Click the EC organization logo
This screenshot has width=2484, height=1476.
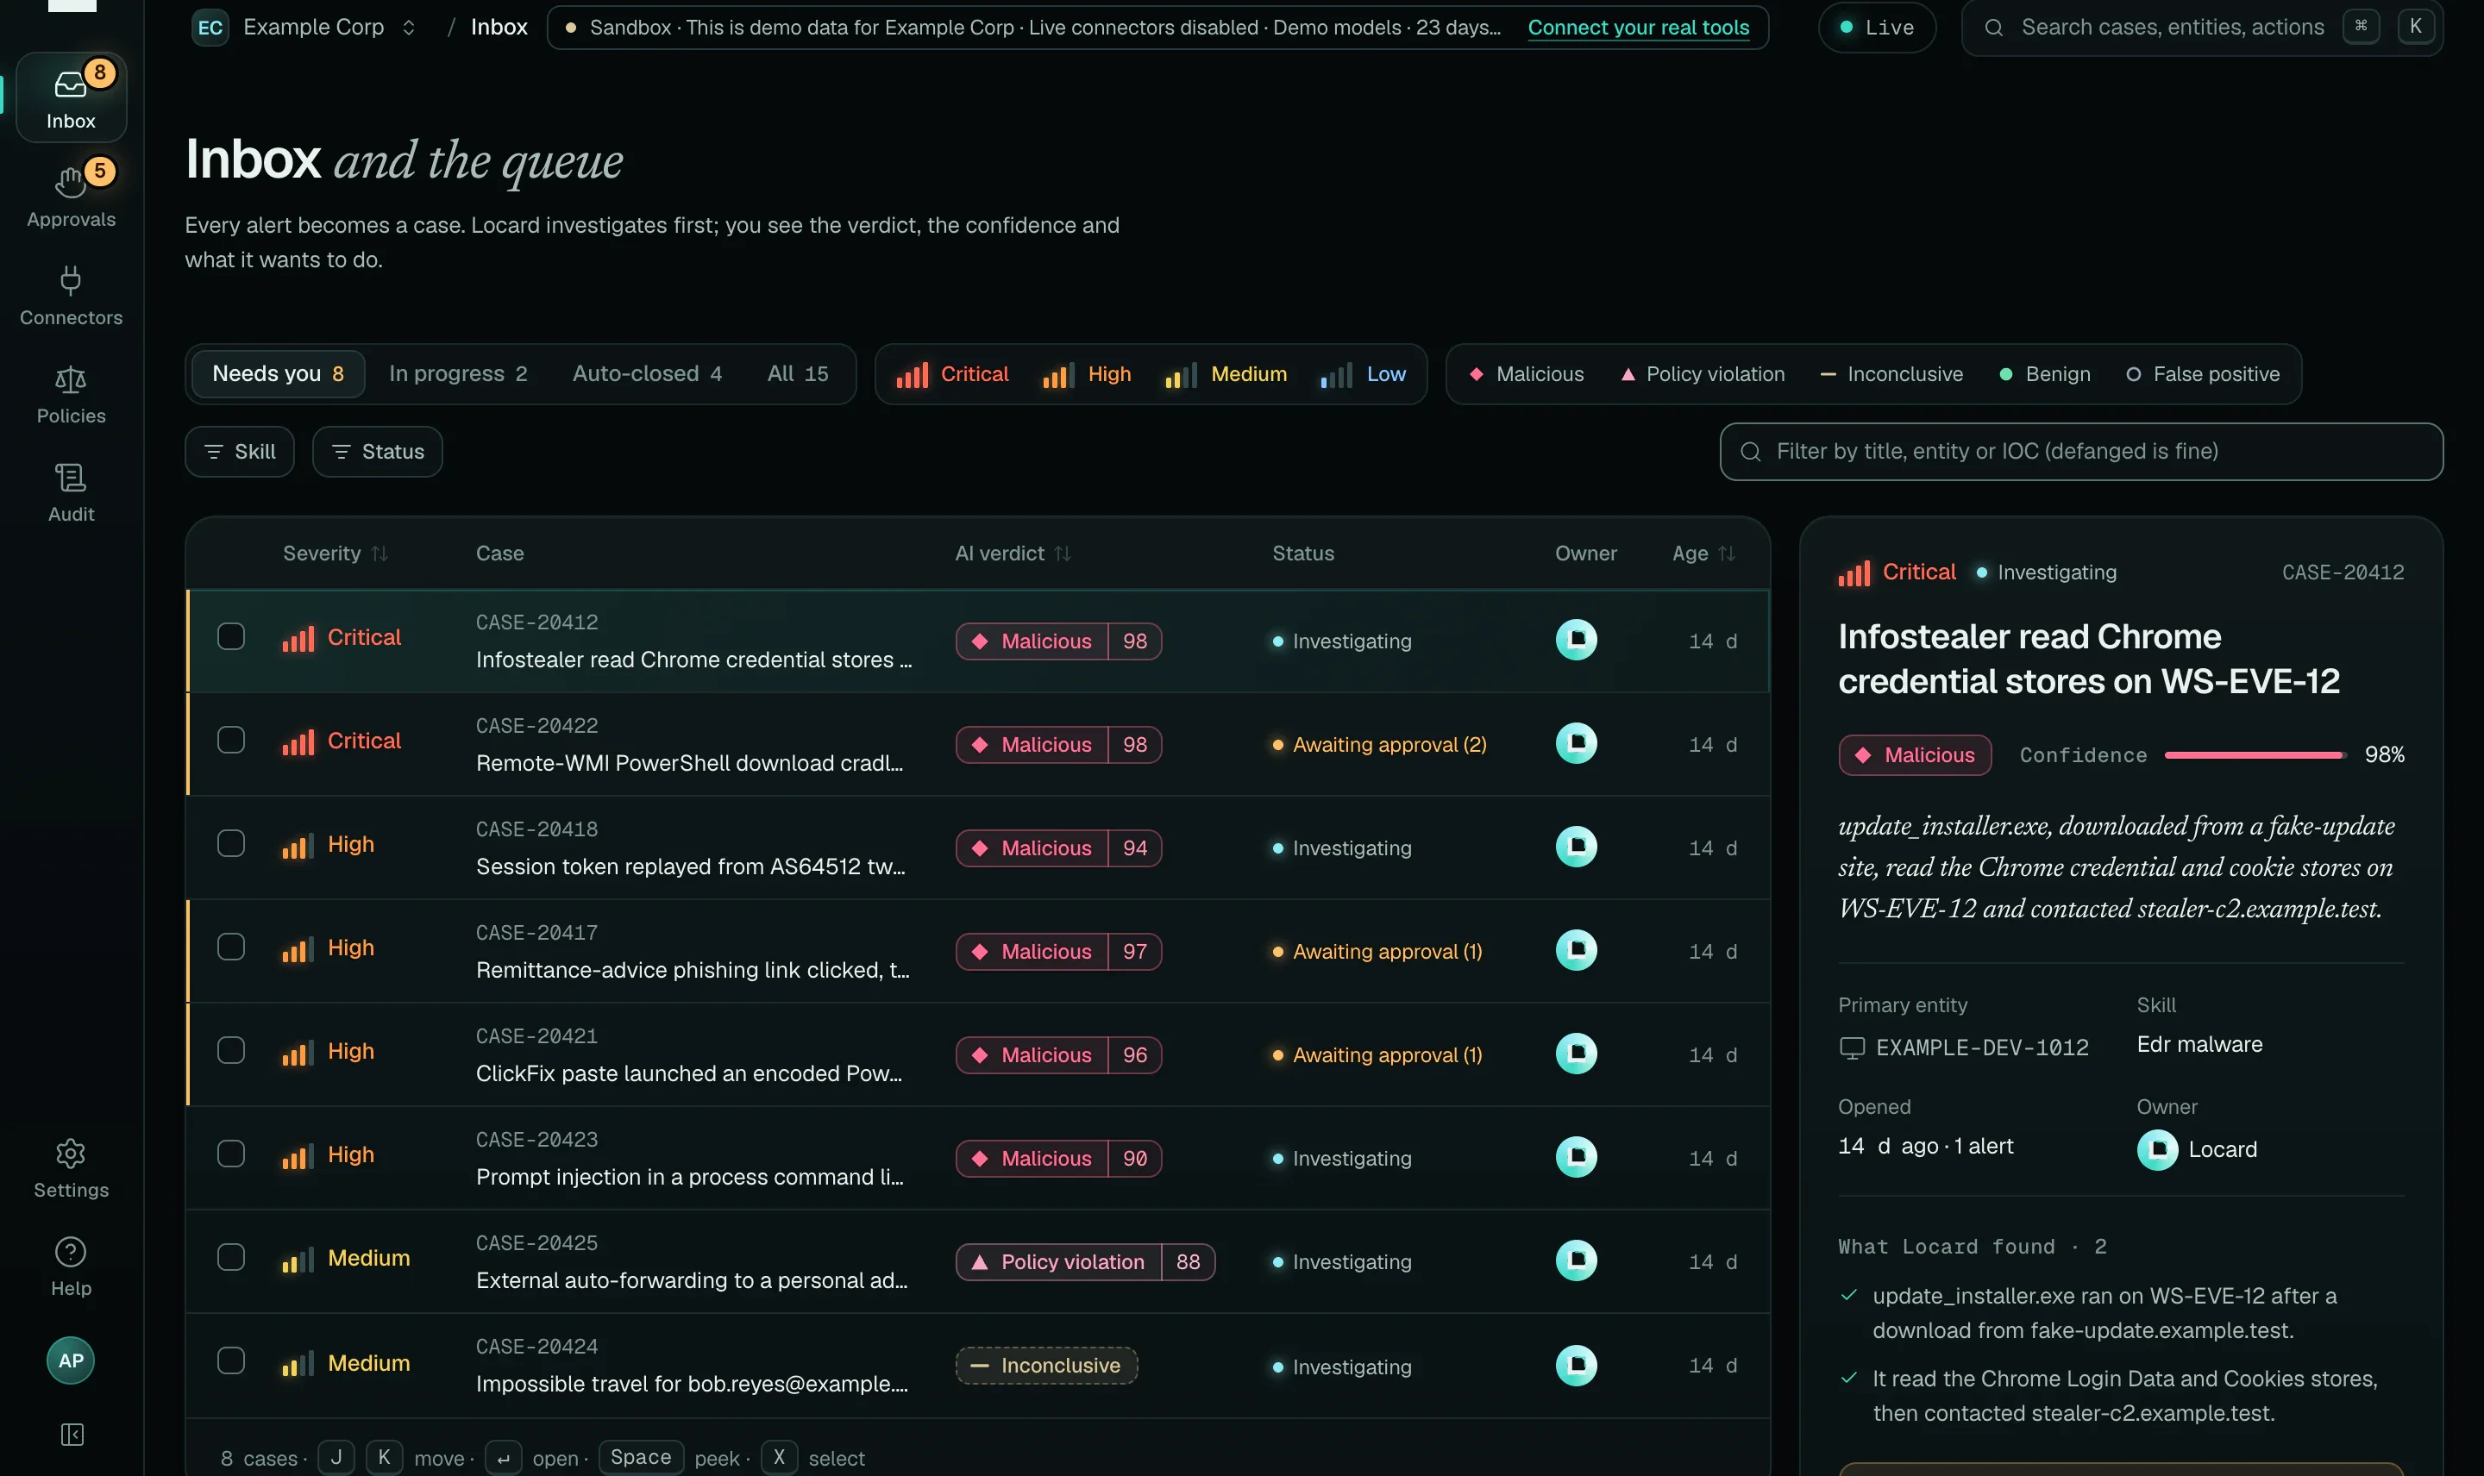coord(210,28)
